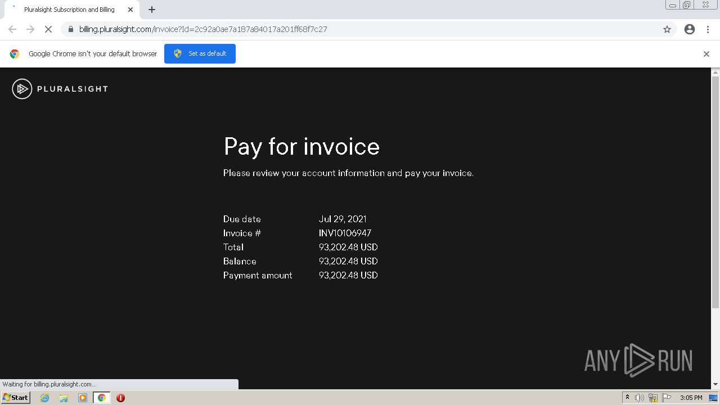Screen dimensions: 720x405
Task: Set Chrome as default browser
Action: pyautogui.click(x=200, y=53)
